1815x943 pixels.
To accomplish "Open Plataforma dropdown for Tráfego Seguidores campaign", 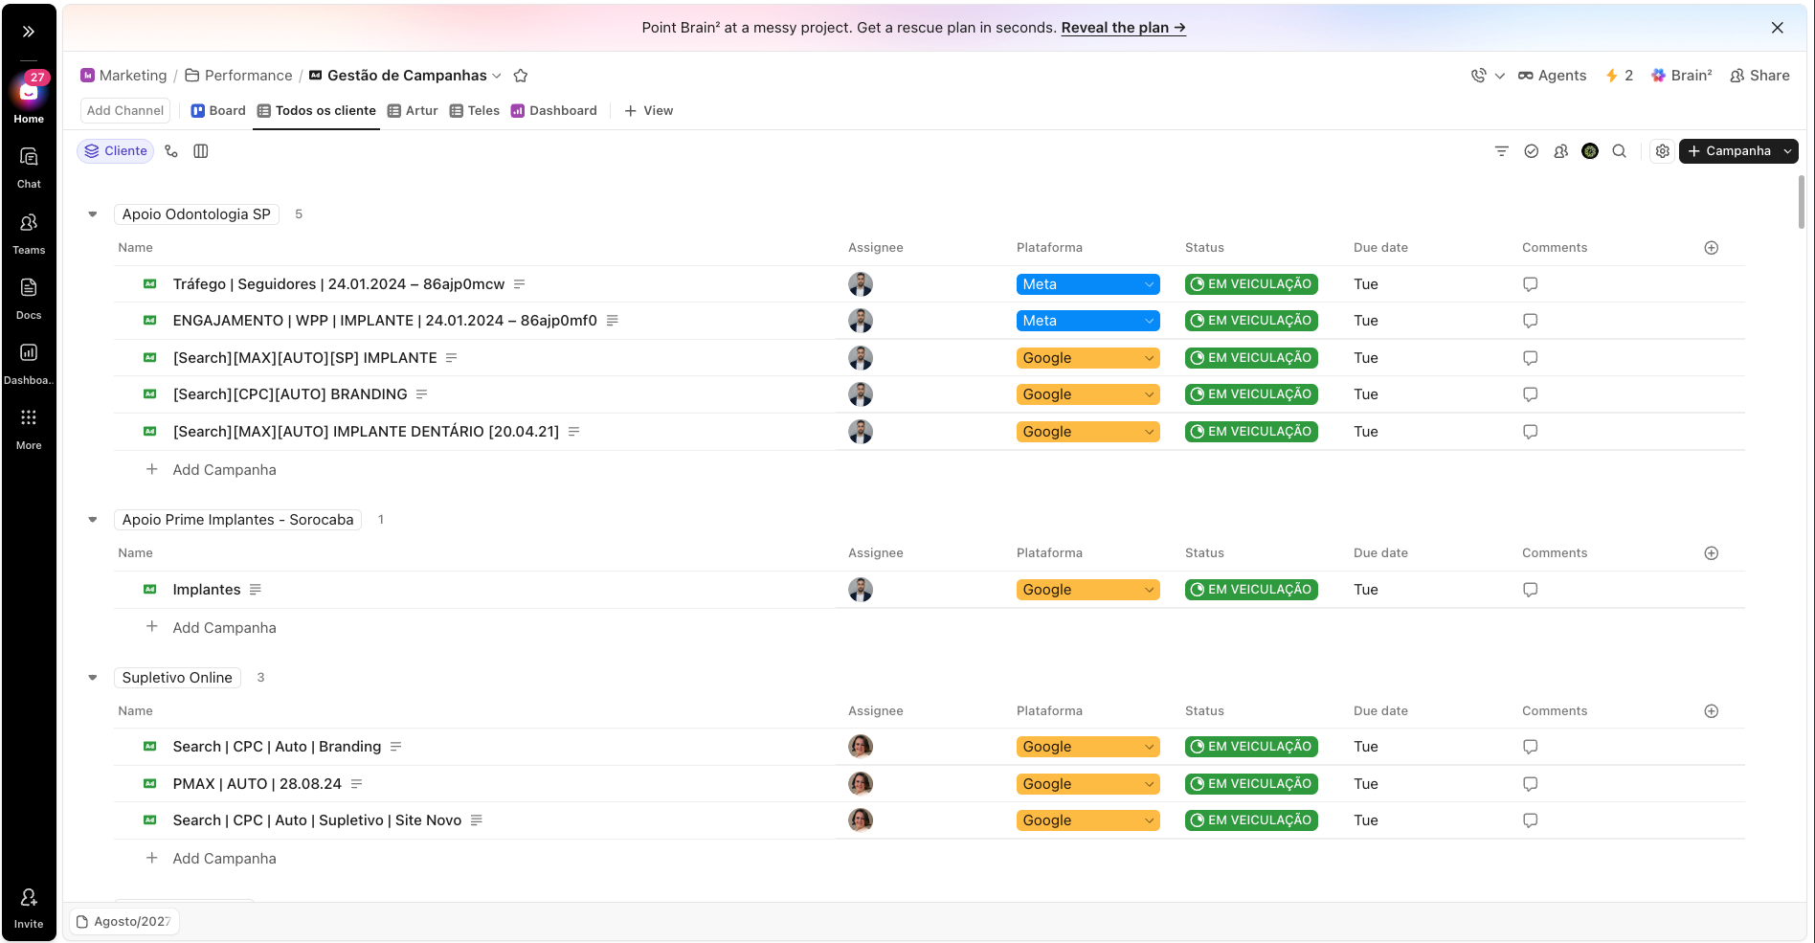I will tap(1087, 284).
